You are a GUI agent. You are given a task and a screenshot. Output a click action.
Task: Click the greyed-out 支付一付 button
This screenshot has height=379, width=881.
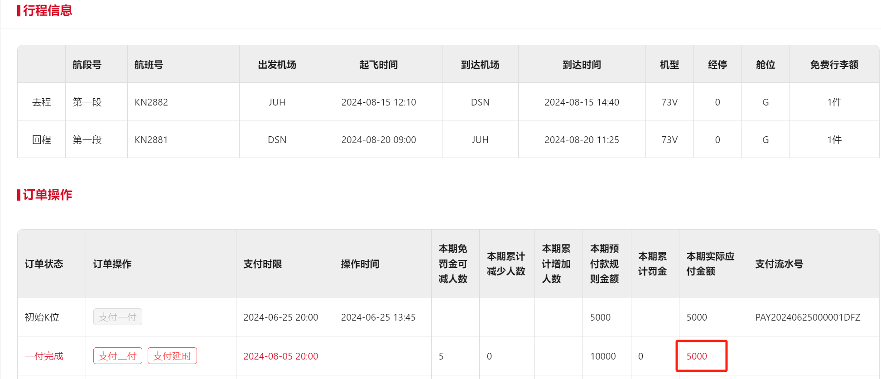(117, 317)
